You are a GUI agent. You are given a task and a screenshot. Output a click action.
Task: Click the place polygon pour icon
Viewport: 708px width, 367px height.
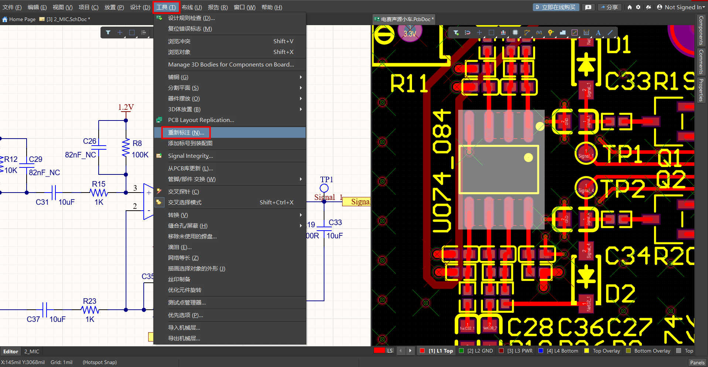(563, 33)
